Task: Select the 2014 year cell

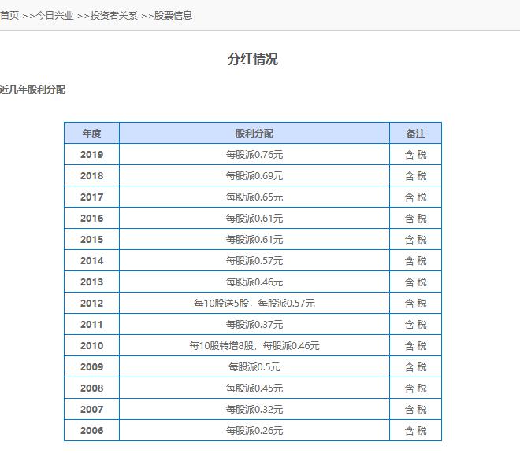Action: [91, 261]
